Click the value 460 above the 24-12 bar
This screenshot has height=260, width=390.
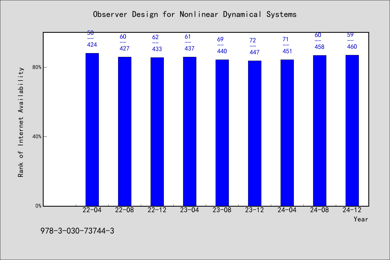pos(352,47)
